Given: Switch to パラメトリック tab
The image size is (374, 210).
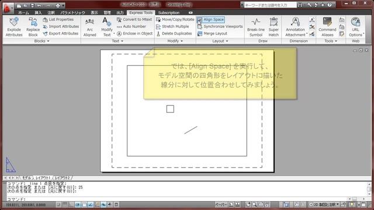Looking at the screenshot, I should (72, 13).
